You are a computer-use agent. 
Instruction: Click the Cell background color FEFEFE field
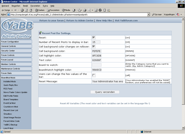[x=97, y=51]
